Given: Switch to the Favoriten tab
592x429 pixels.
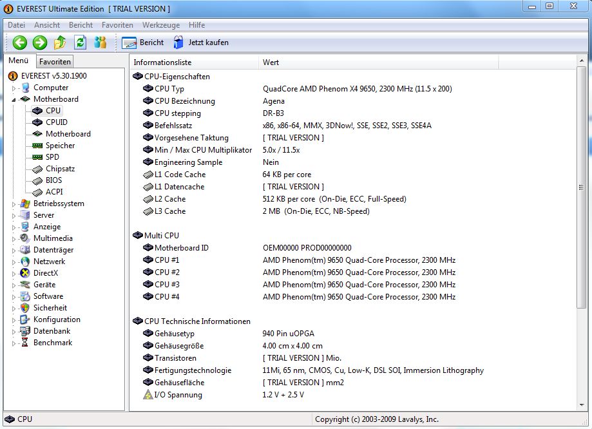Looking at the screenshot, I should click(55, 62).
